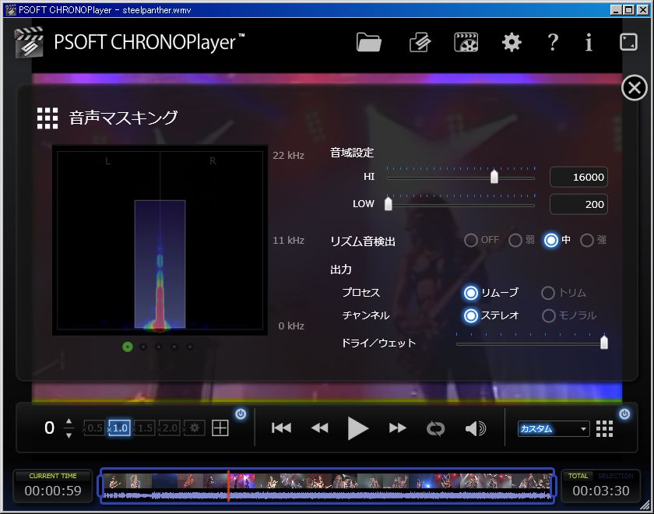Click the first thumbnail in timeline strip

[x=114, y=481]
